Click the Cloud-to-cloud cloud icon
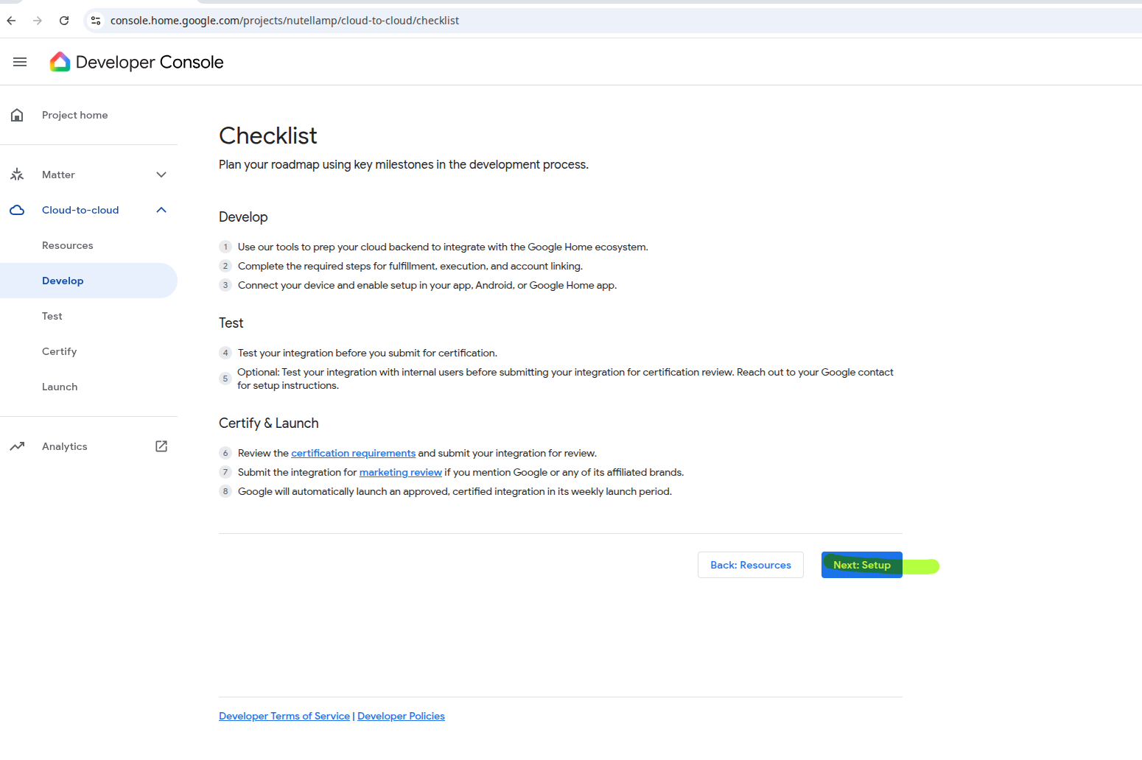Screen dimensions: 1142x760 [17, 211]
